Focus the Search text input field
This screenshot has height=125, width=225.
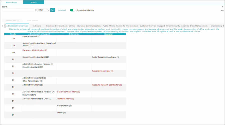click(18, 10)
